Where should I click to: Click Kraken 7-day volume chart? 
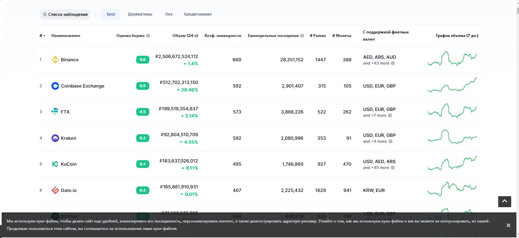[452, 137]
